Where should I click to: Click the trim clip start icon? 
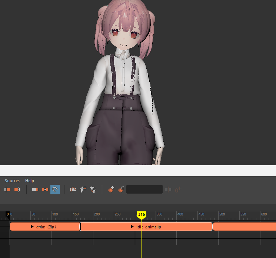(7, 190)
